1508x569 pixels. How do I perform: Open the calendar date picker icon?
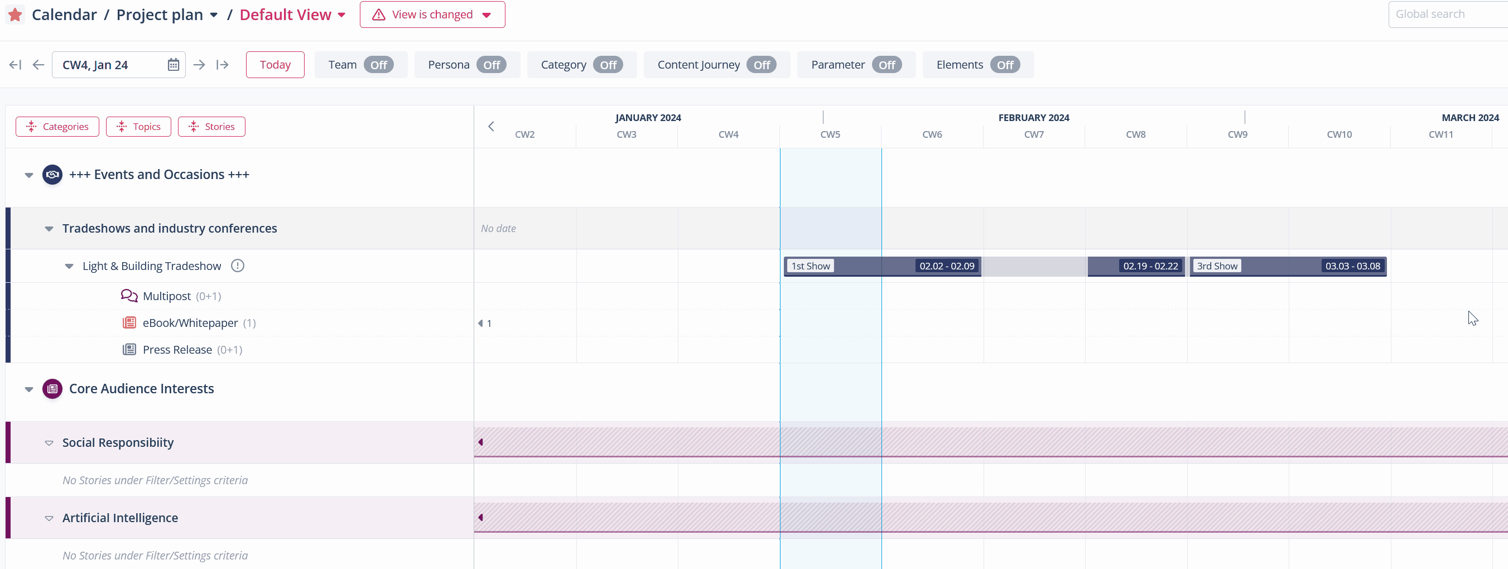(x=174, y=65)
